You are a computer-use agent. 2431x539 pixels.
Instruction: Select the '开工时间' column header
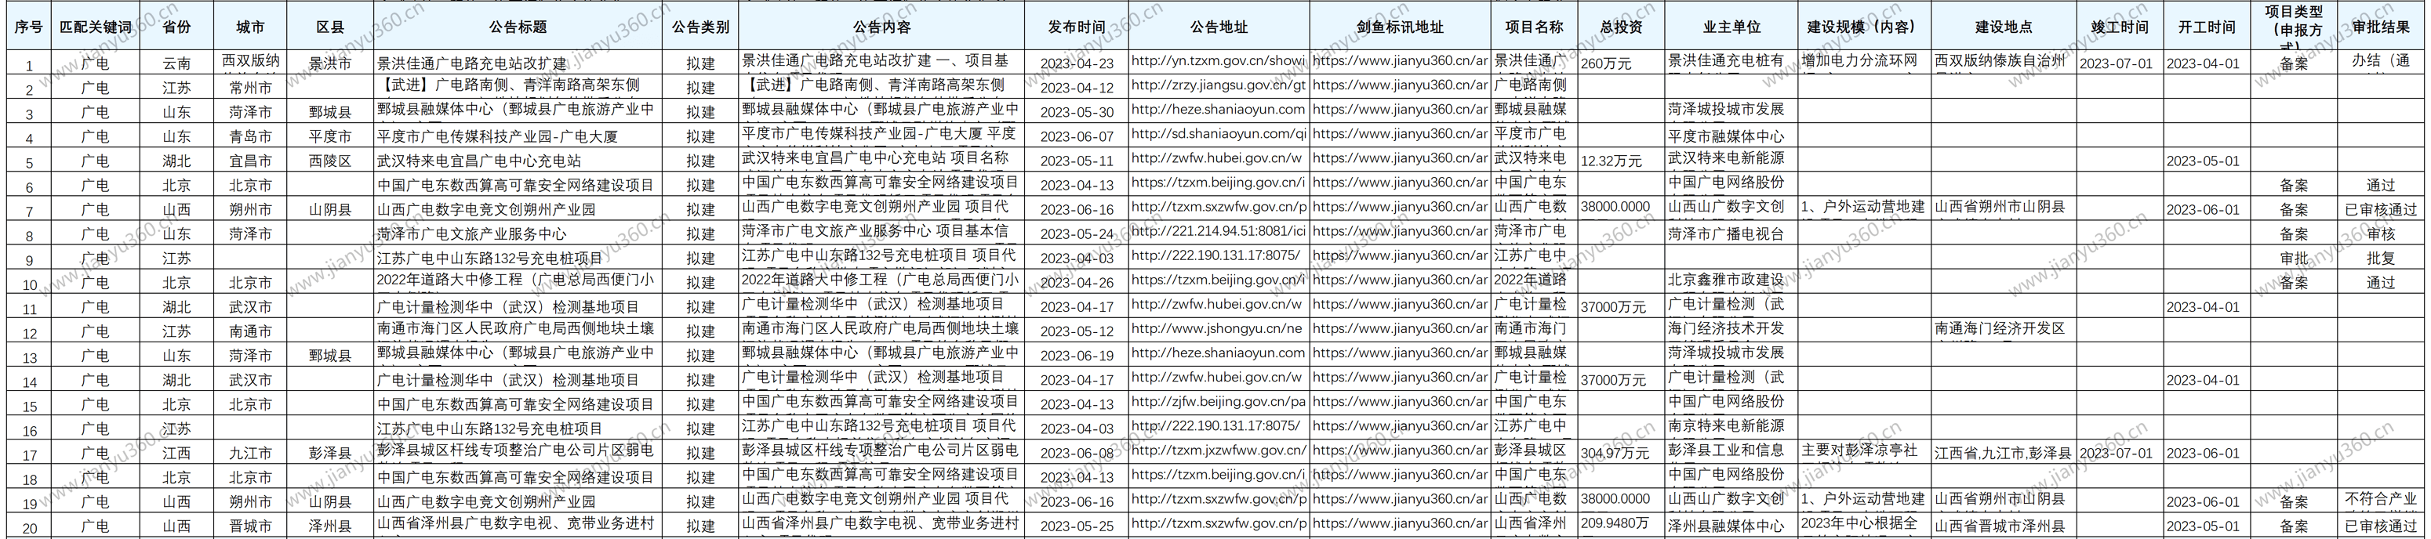(2207, 27)
